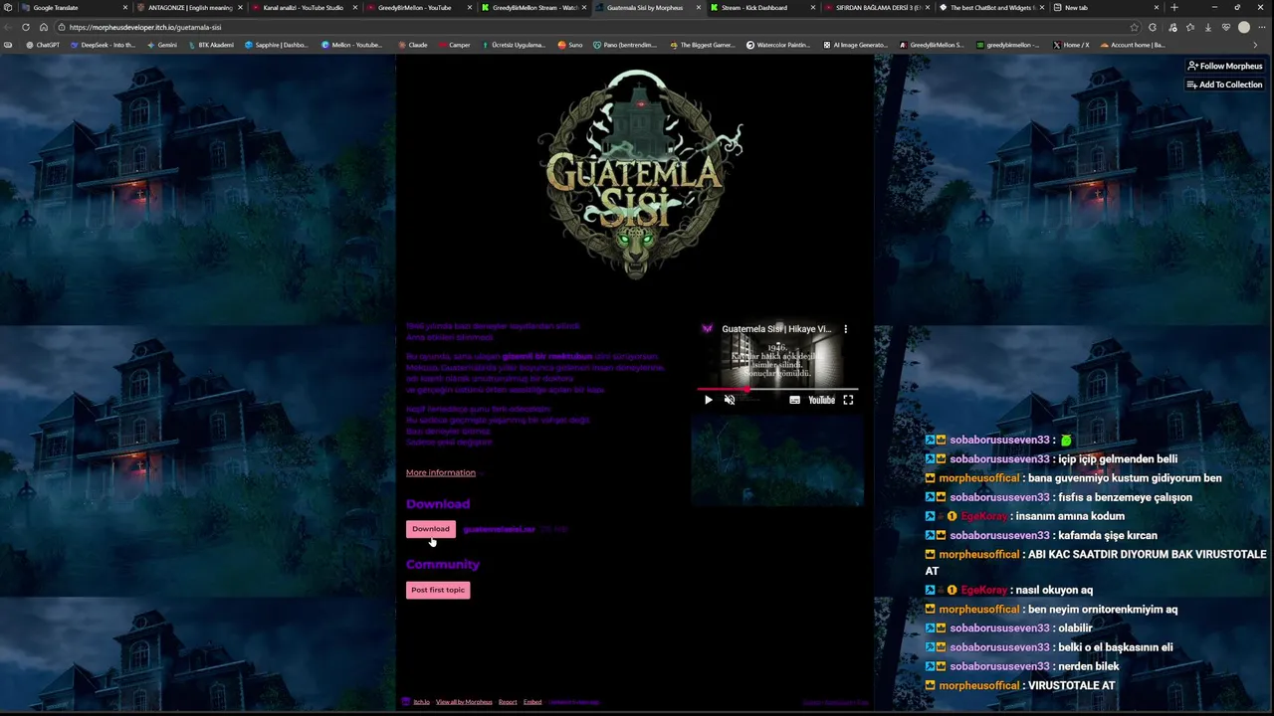
Task: Open Suno bookmark
Action: pos(570,45)
